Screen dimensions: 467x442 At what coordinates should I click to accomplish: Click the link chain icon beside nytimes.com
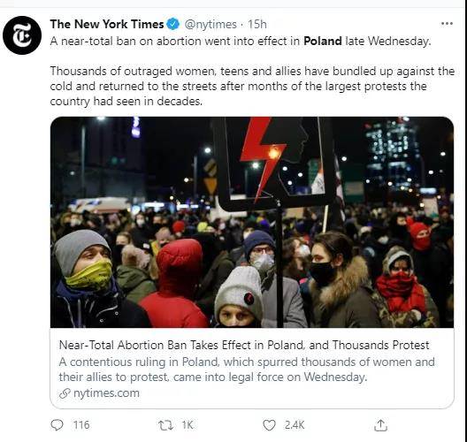65,393
